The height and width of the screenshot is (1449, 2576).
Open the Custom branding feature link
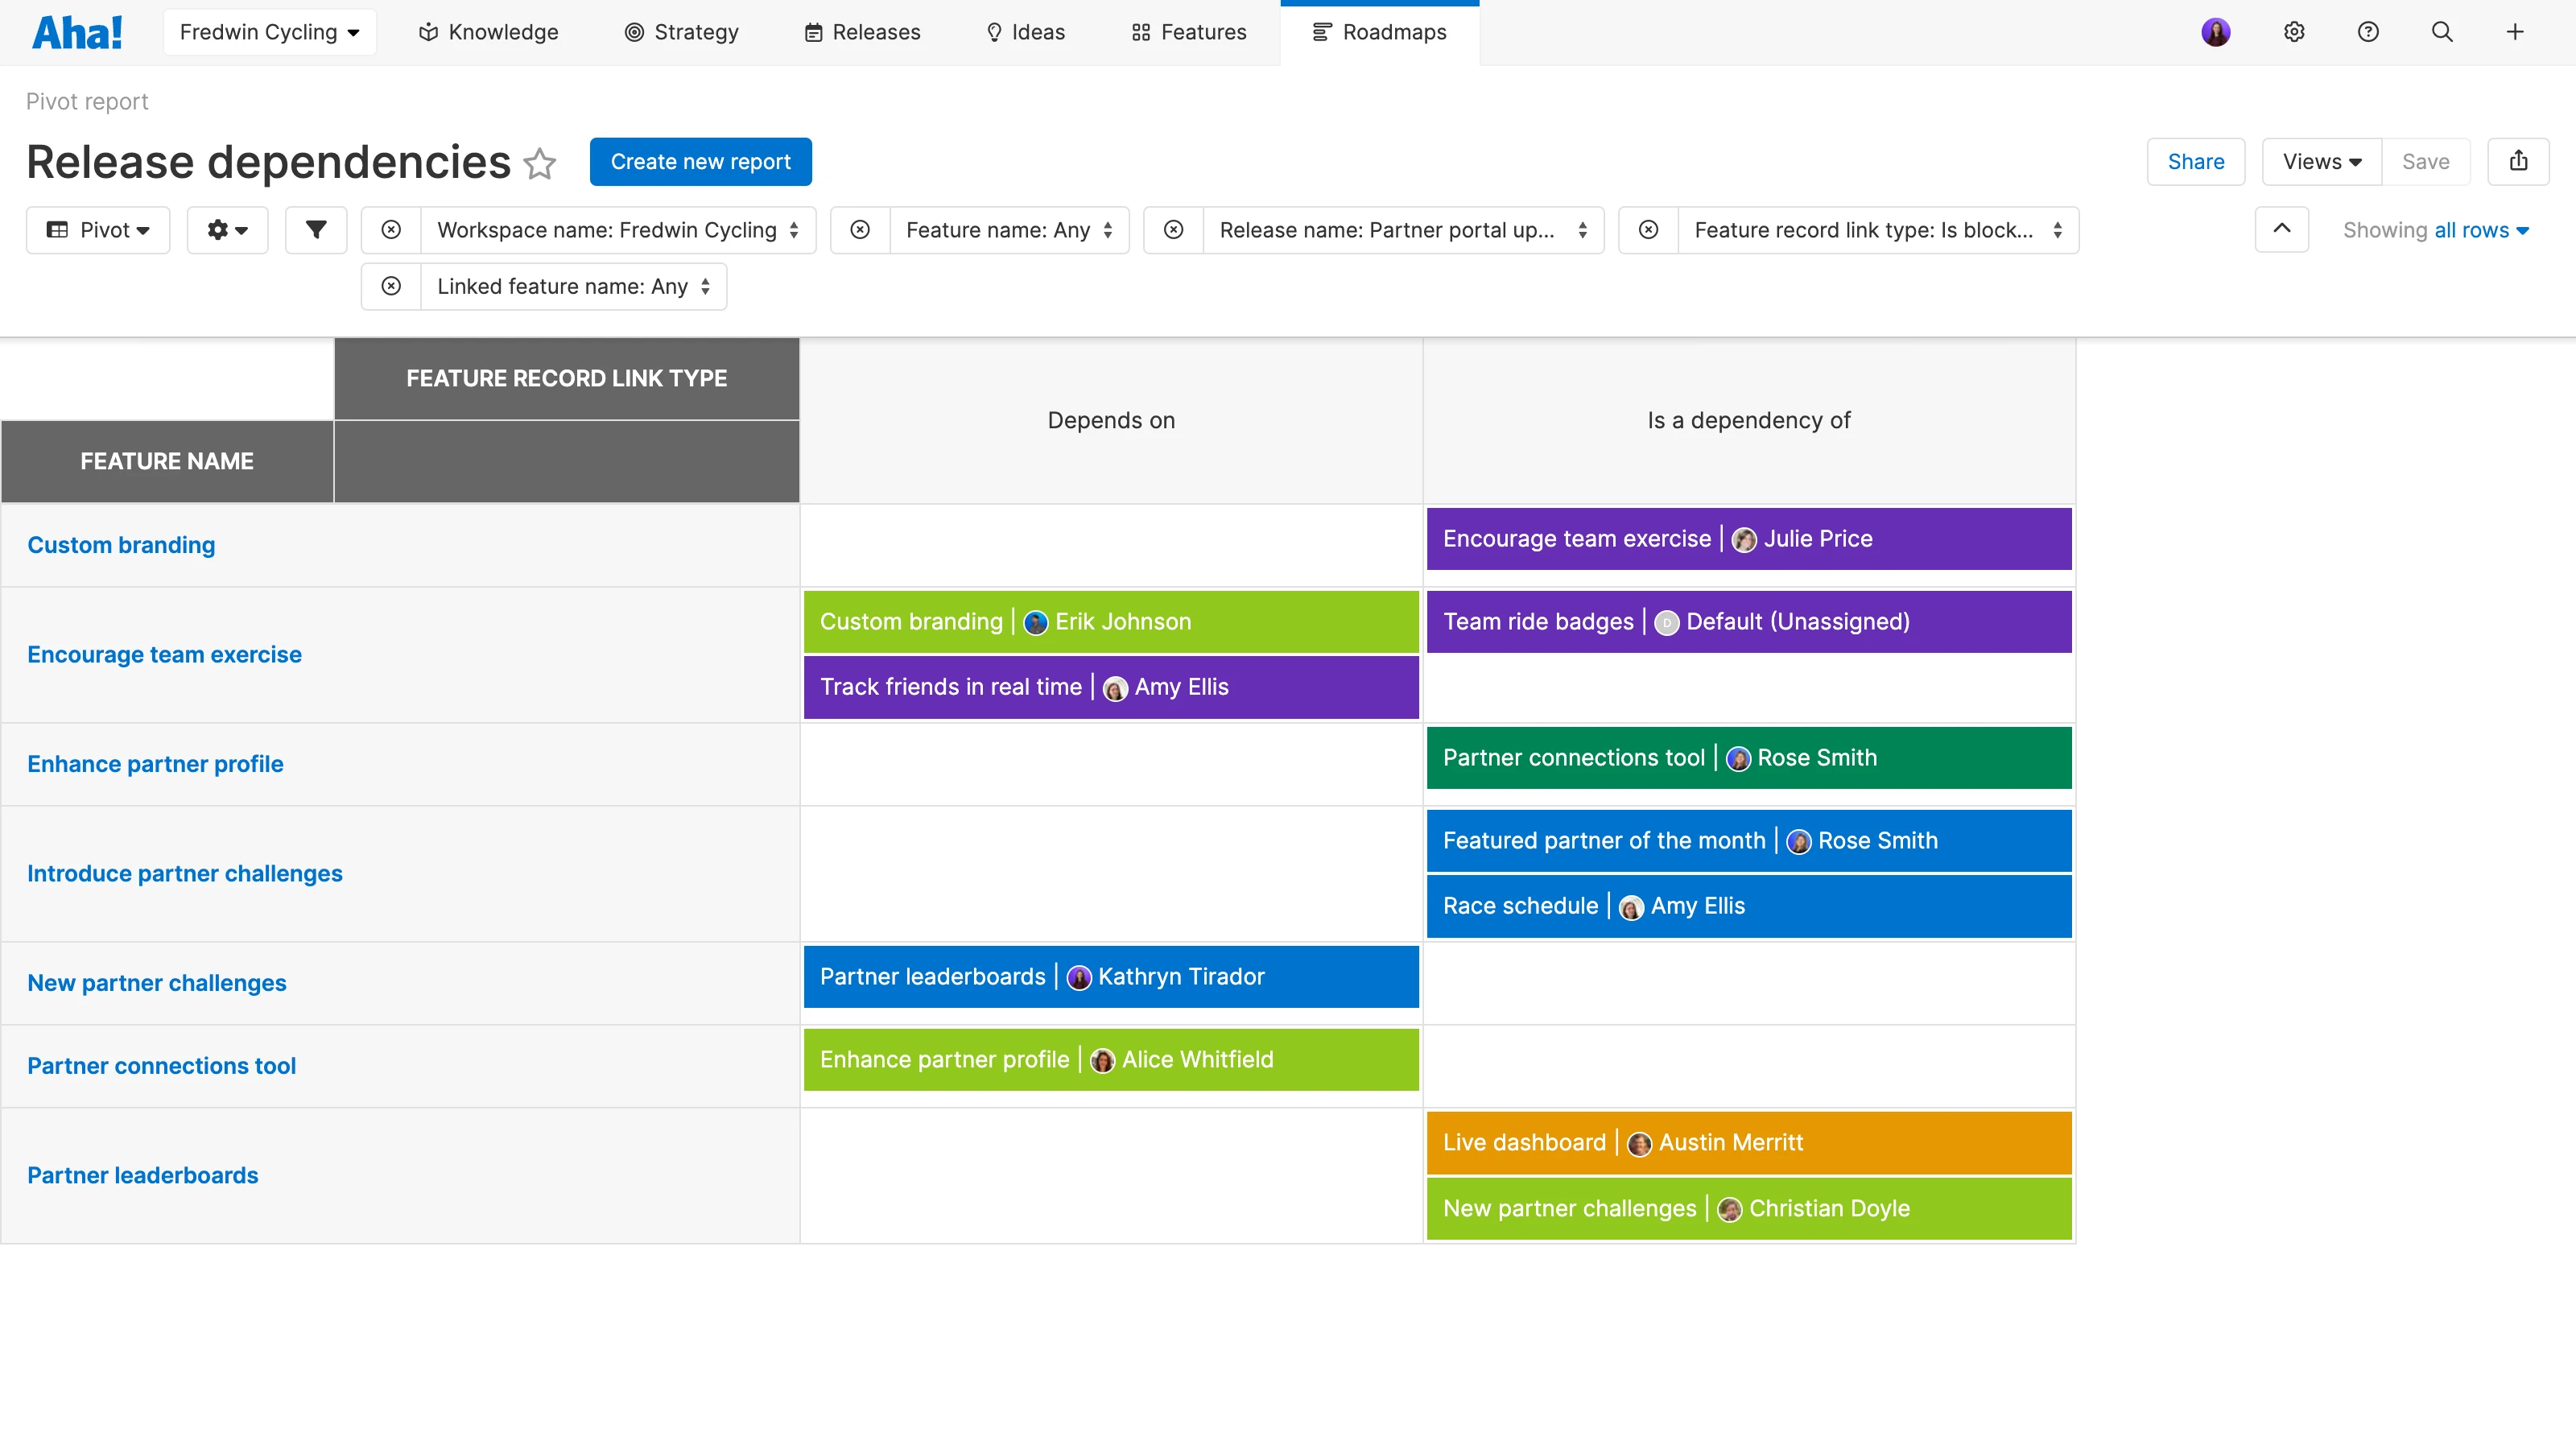pos(121,545)
